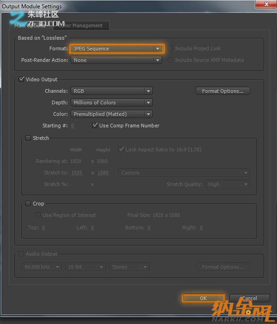Switch to the Color Management tab
Screen dimensions: 277x324
(x=80, y=25)
